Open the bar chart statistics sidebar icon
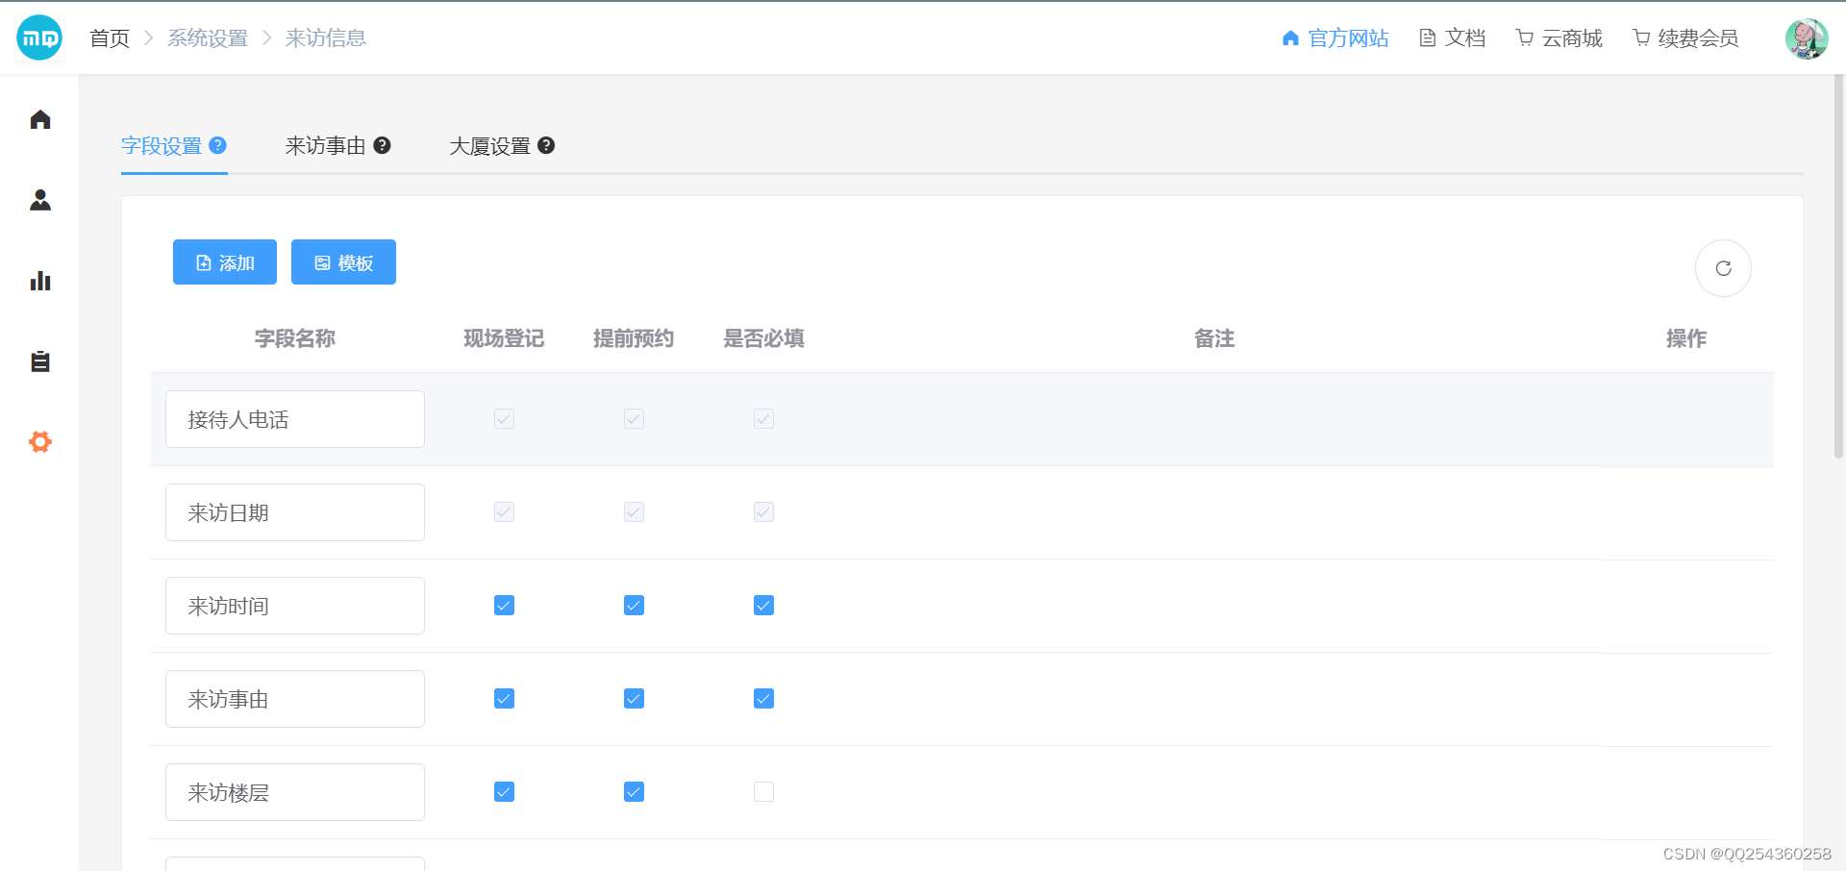The height and width of the screenshot is (871, 1846). (x=40, y=281)
